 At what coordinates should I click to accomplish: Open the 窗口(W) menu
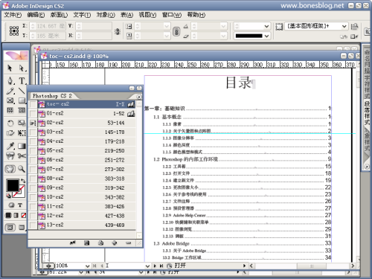(x=172, y=15)
